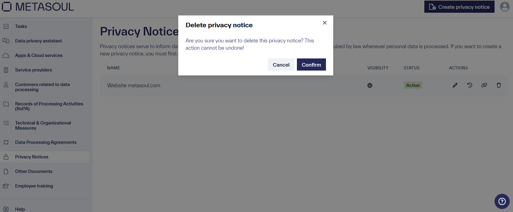This screenshot has height=212, width=513.
Task: Click the Employee training graduation cap icon
Action: pyautogui.click(x=6, y=186)
